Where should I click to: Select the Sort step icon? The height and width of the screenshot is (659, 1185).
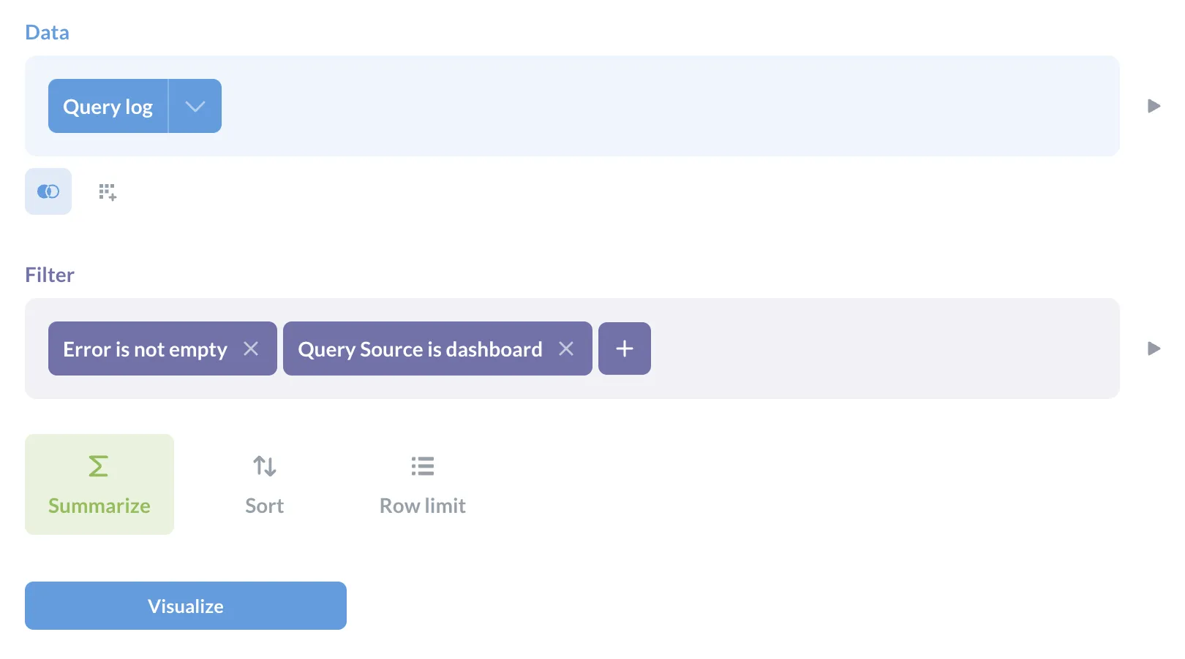(x=263, y=465)
